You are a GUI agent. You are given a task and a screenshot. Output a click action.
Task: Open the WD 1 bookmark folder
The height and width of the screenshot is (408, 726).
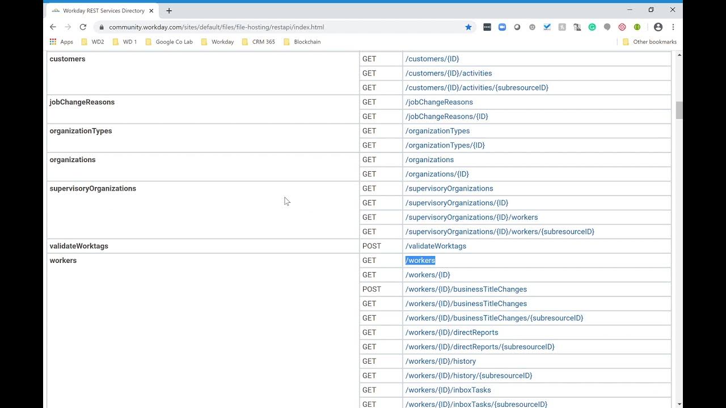(x=124, y=41)
